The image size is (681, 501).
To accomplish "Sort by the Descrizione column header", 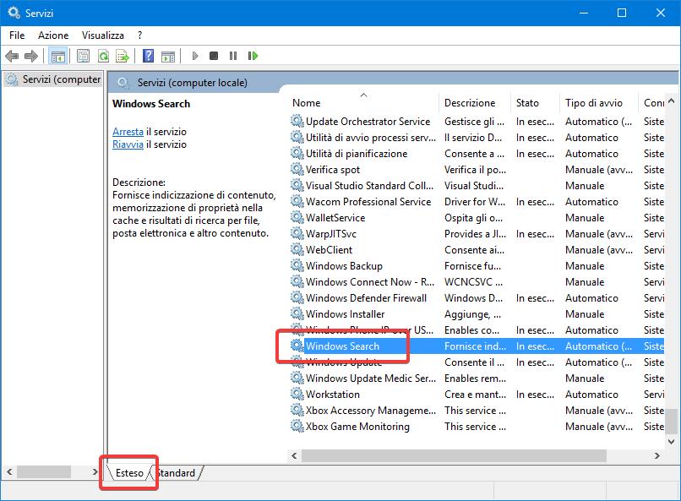I will (x=475, y=103).
